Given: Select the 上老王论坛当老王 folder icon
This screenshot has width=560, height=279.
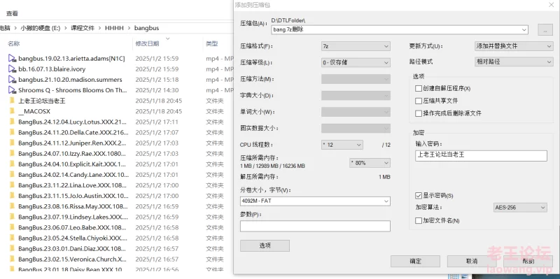Looking at the screenshot, I should [12, 101].
